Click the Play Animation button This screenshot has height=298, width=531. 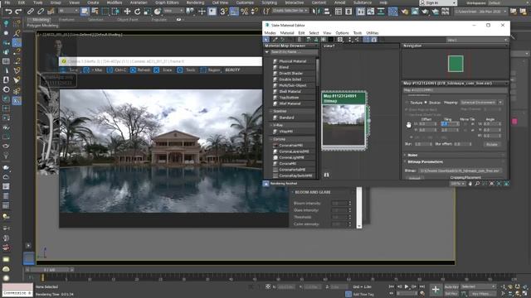407,286
